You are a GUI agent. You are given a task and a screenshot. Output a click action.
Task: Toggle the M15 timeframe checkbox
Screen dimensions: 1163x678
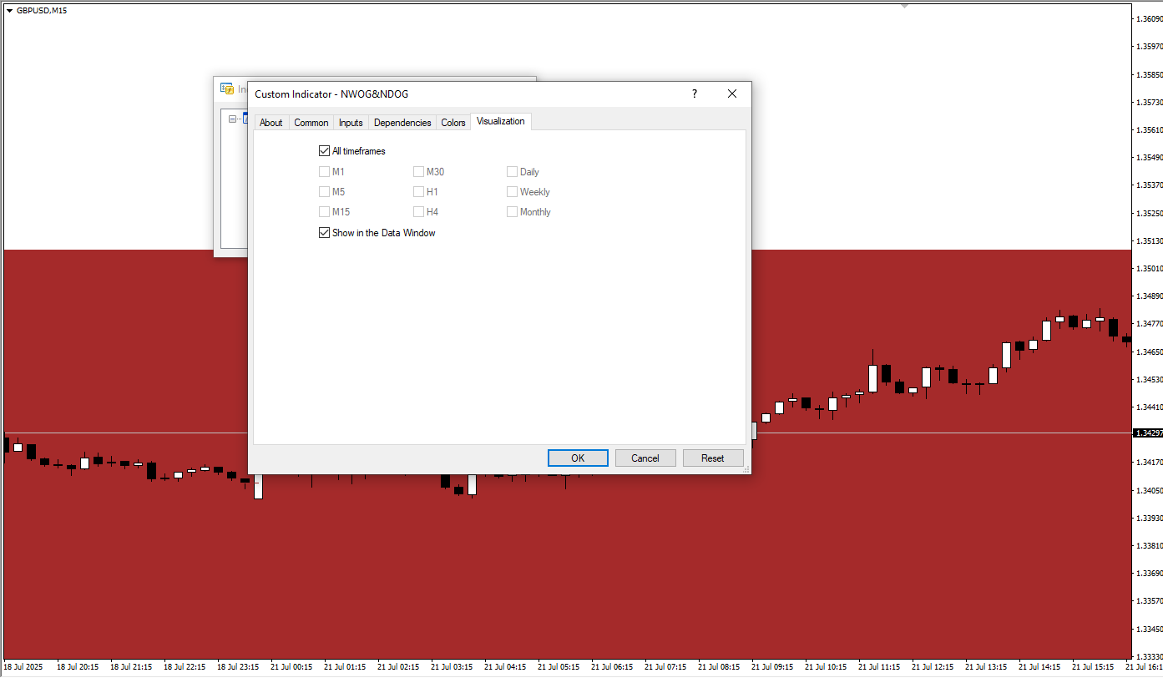[324, 212]
